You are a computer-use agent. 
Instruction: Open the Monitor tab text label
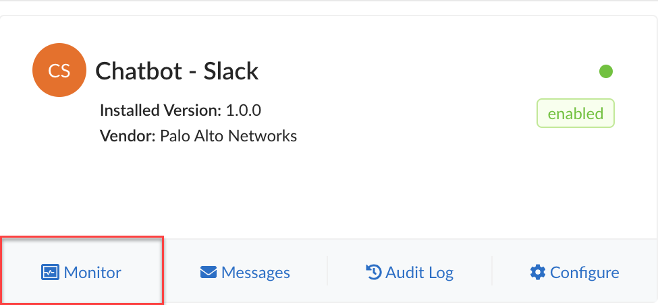[x=92, y=273]
